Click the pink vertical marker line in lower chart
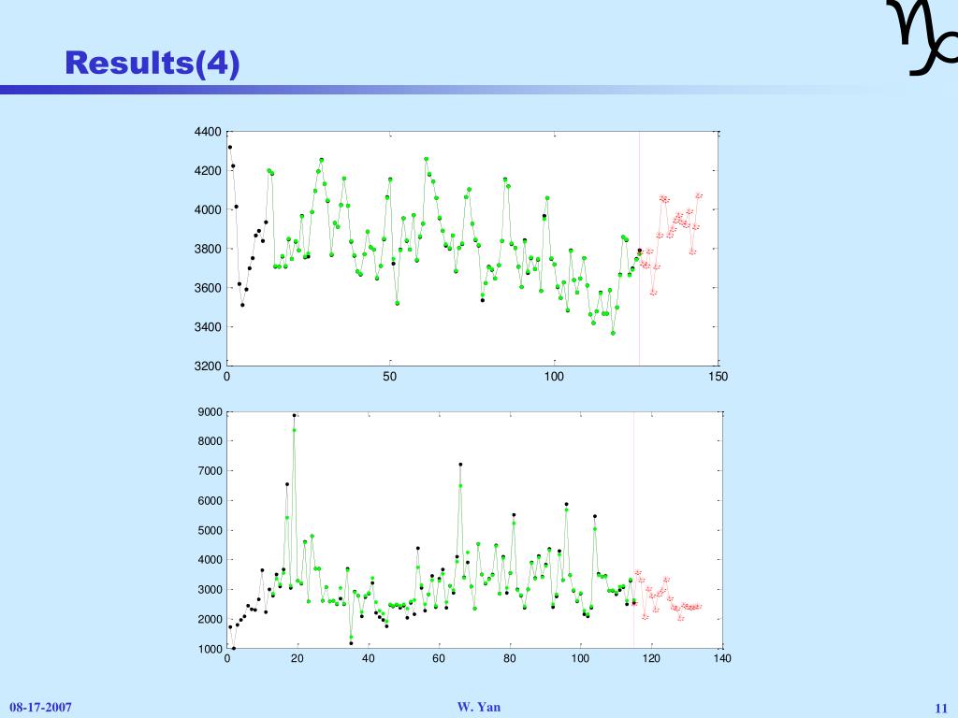The height and width of the screenshot is (718, 958). tap(633, 530)
